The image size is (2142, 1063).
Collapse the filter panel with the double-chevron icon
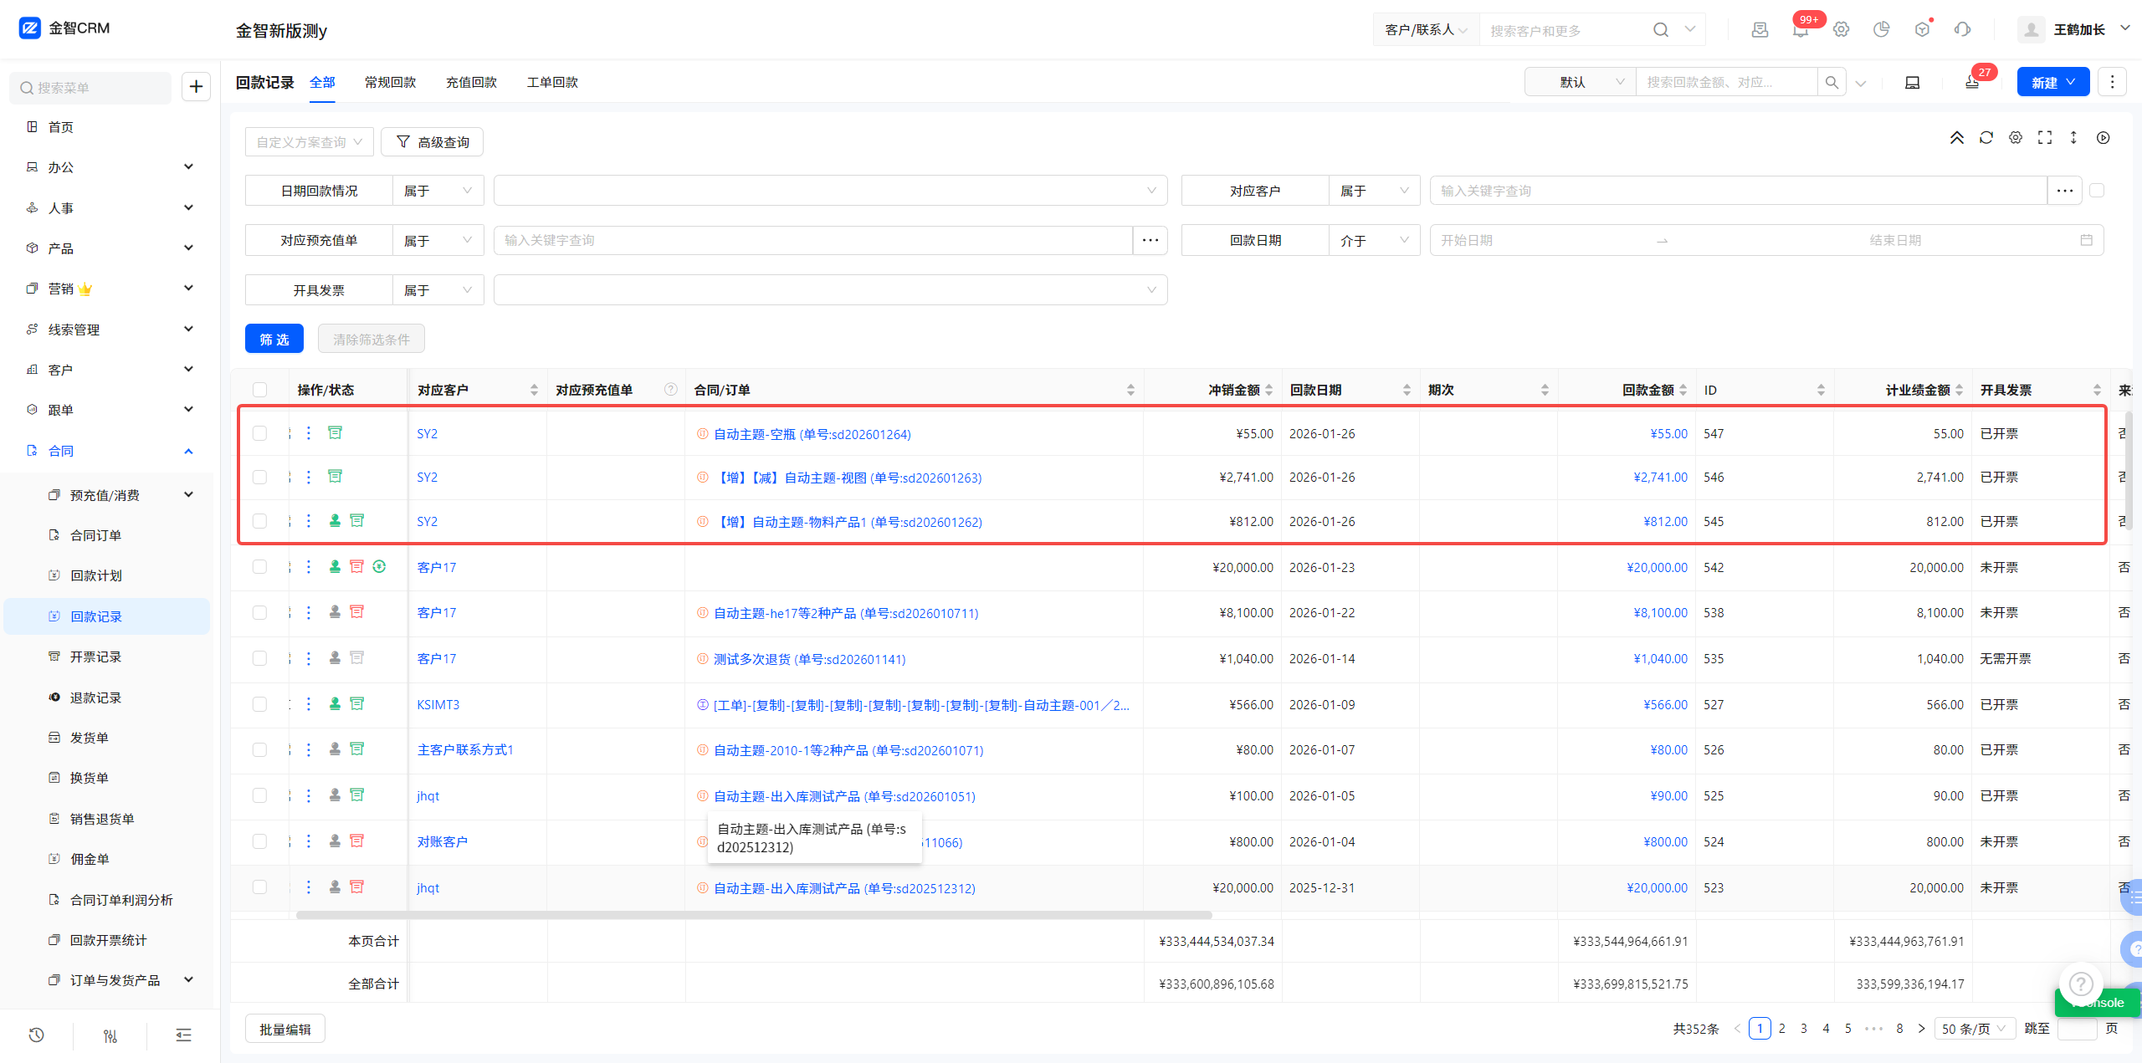1957,138
